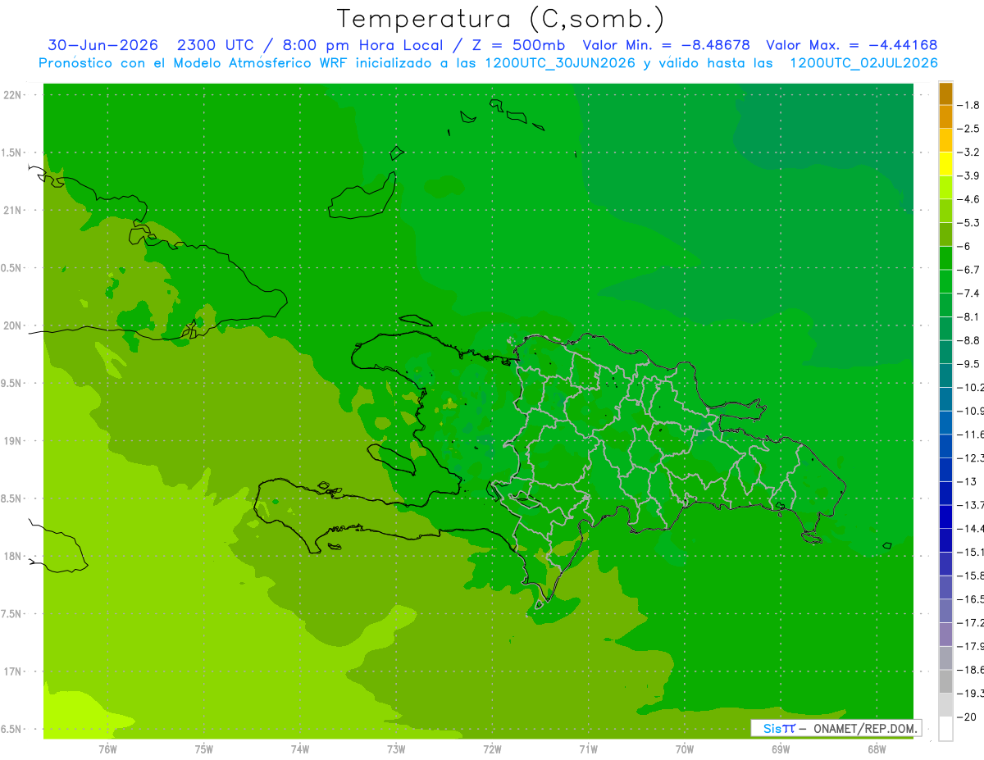Image resolution: width=984 pixels, height=760 pixels.
Task: Pick the white swatch below the -20 label
Action: coord(945,728)
